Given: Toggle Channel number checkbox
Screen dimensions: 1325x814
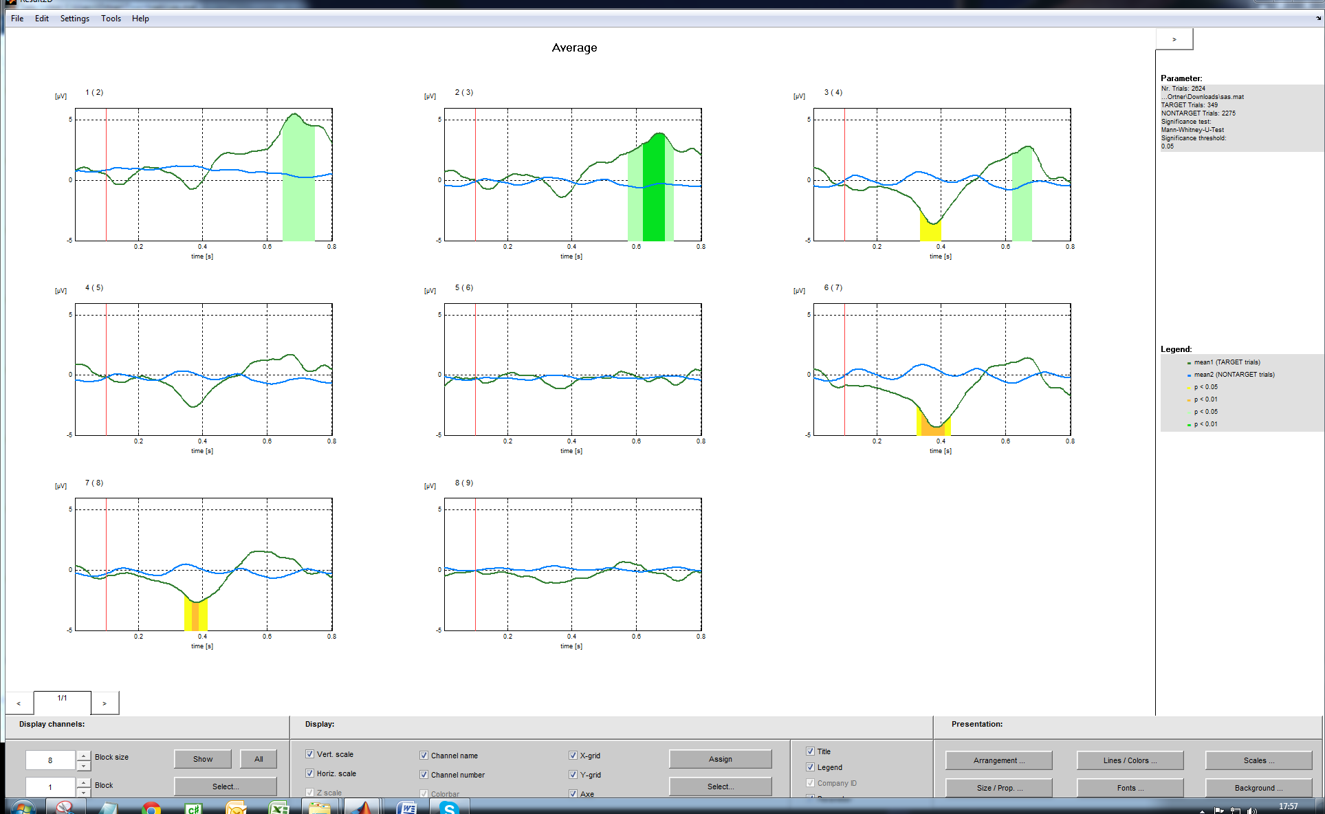Looking at the screenshot, I should 424,775.
